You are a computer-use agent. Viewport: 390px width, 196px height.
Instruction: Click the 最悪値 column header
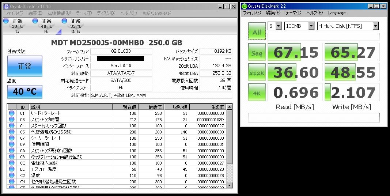[x=151, y=107]
